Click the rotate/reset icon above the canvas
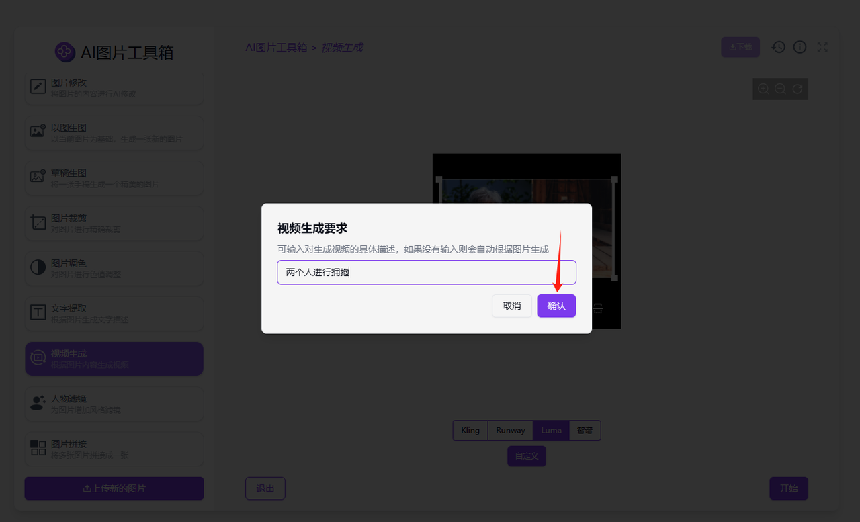This screenshot has width=860, height=522. (x=798, y=89)
